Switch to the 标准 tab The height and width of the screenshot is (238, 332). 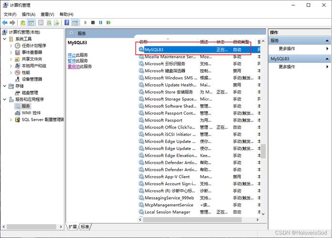pyautogui.click(x=85, y=227)
